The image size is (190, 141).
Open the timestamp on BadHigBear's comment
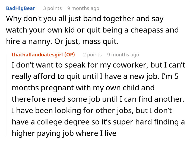(x=83, y=8)
